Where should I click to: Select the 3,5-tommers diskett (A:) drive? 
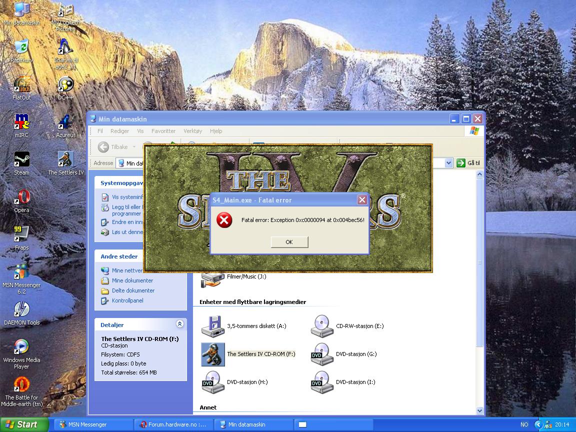[x=244, y=326]
